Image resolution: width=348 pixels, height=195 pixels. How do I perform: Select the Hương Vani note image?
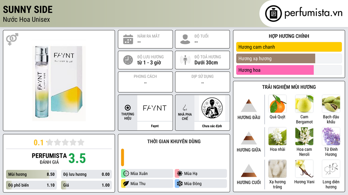(x=304, y=169)
